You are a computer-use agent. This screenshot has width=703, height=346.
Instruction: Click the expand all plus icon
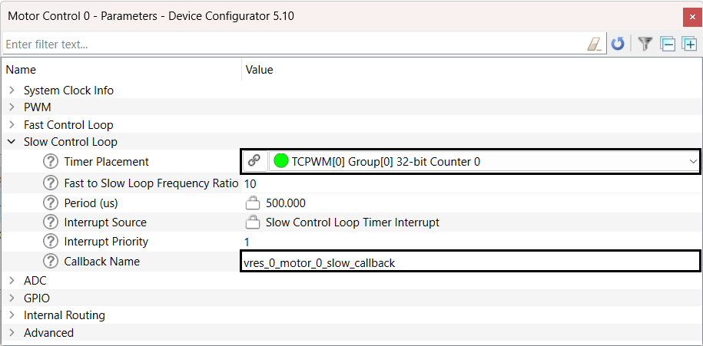pos(689,44)
